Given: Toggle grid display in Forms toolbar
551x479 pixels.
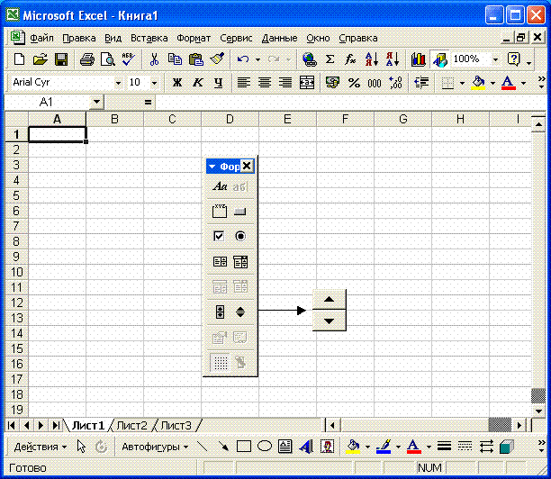Looking at the screenshot, I should click(x=221, y=362).
